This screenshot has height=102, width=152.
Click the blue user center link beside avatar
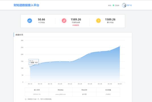pyautogui.click(x=129, y=5)
